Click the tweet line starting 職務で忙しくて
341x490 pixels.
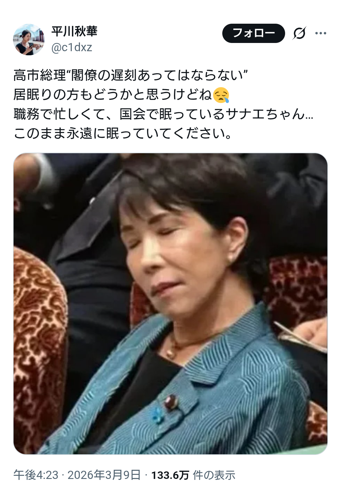click(x=163, y=114)
